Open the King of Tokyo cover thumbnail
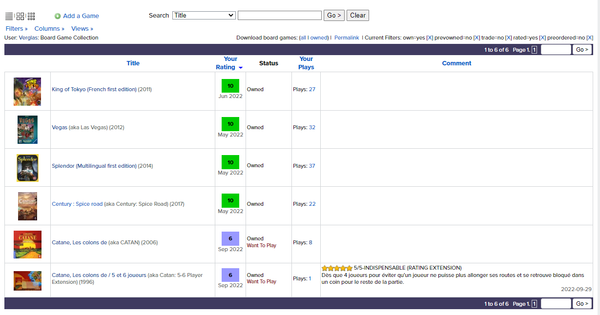 pyautogui.click(x=27, y=92)
